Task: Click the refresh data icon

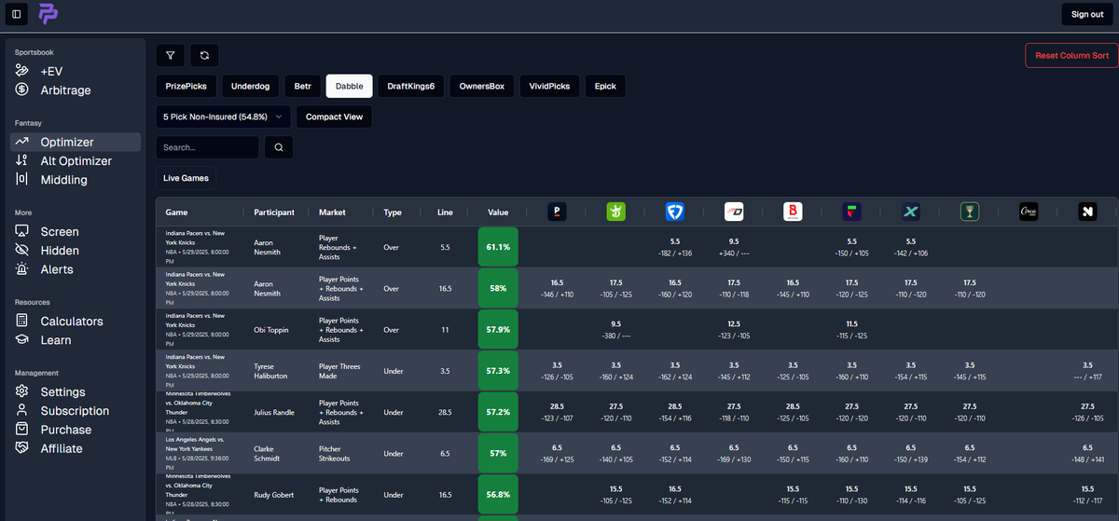Action: pos(204,55)
